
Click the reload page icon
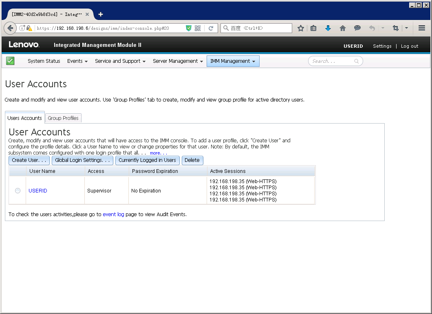(211, 28)
